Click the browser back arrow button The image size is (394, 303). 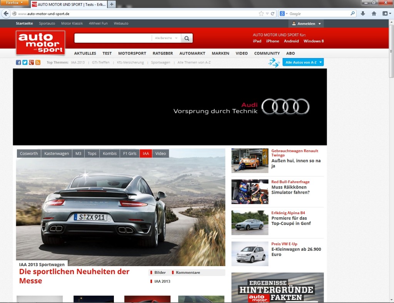[6, 13]
